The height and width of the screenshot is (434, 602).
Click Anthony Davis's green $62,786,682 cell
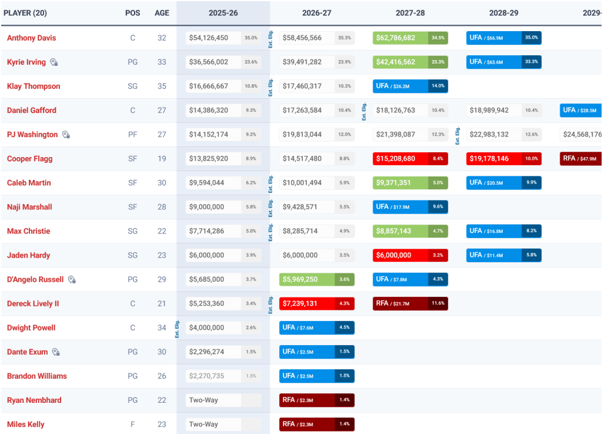click(x=410, y=38)
